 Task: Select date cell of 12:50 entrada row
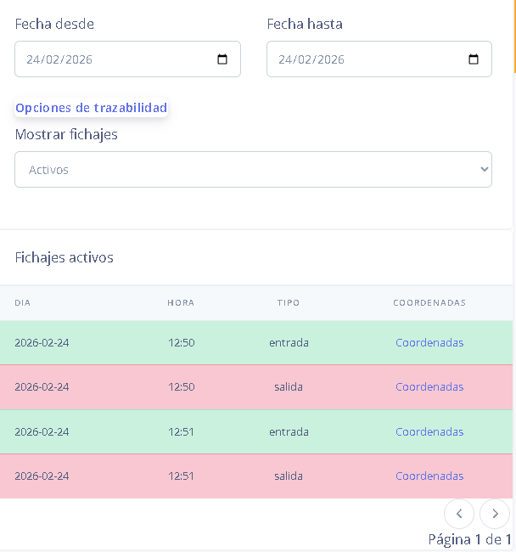[x=42, y=342]
